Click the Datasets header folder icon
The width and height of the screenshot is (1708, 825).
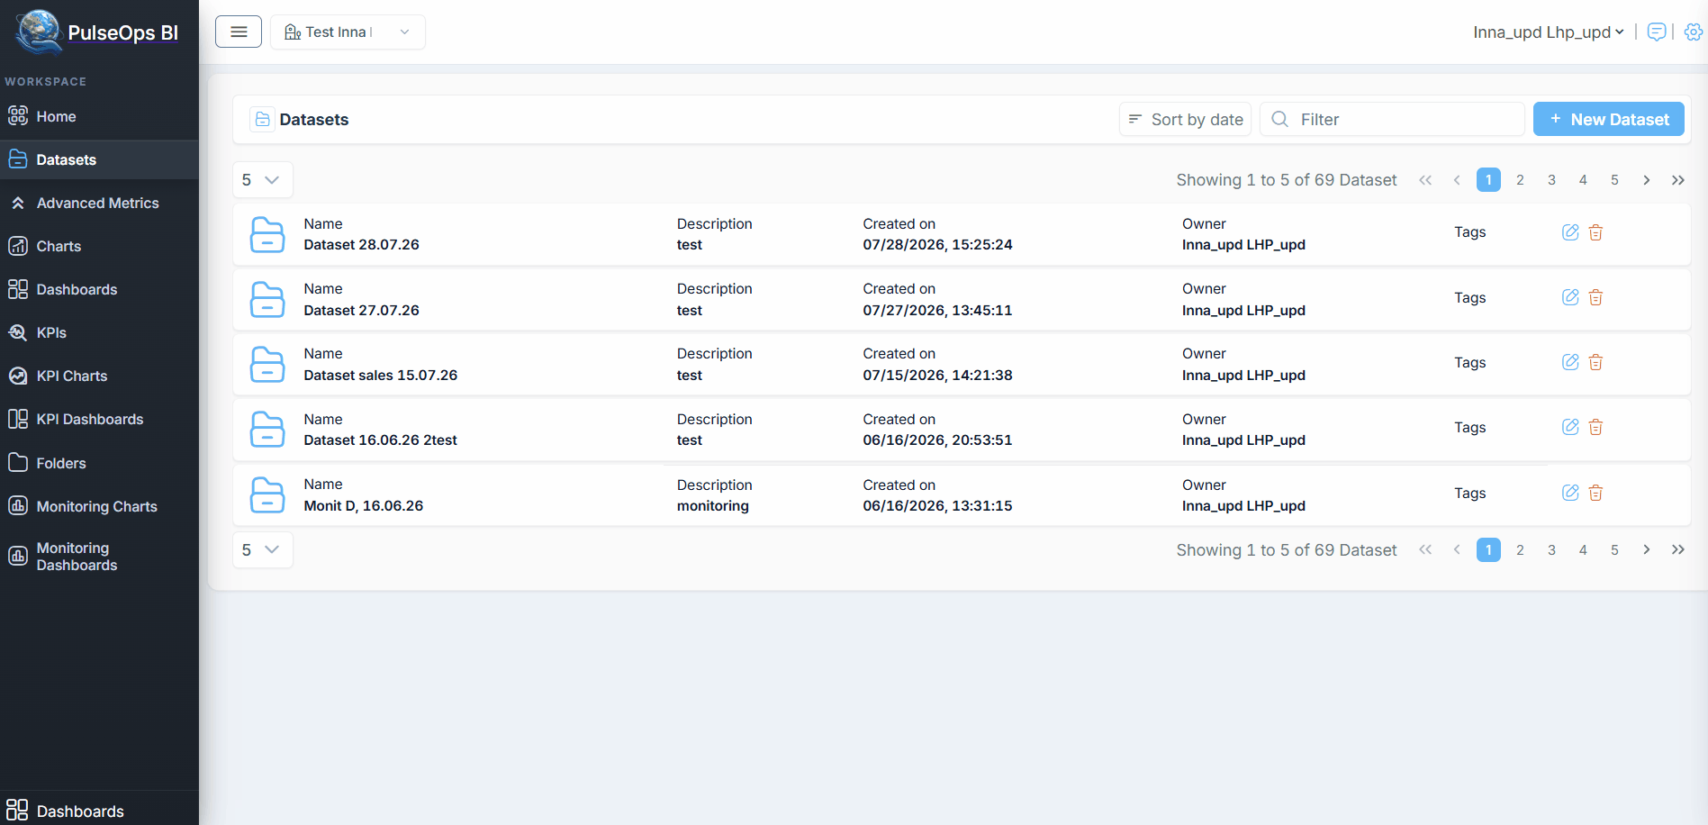262,119
